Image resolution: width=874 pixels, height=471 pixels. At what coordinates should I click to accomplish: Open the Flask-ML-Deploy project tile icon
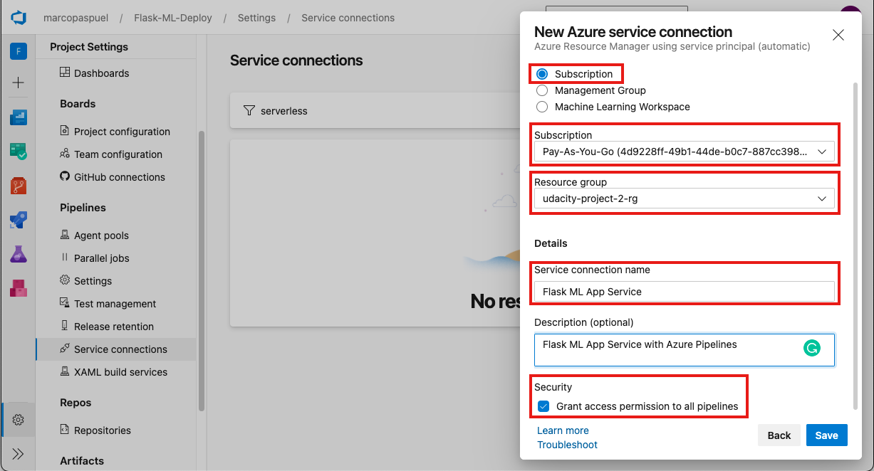pyautogui.click(x=18, y=51)
